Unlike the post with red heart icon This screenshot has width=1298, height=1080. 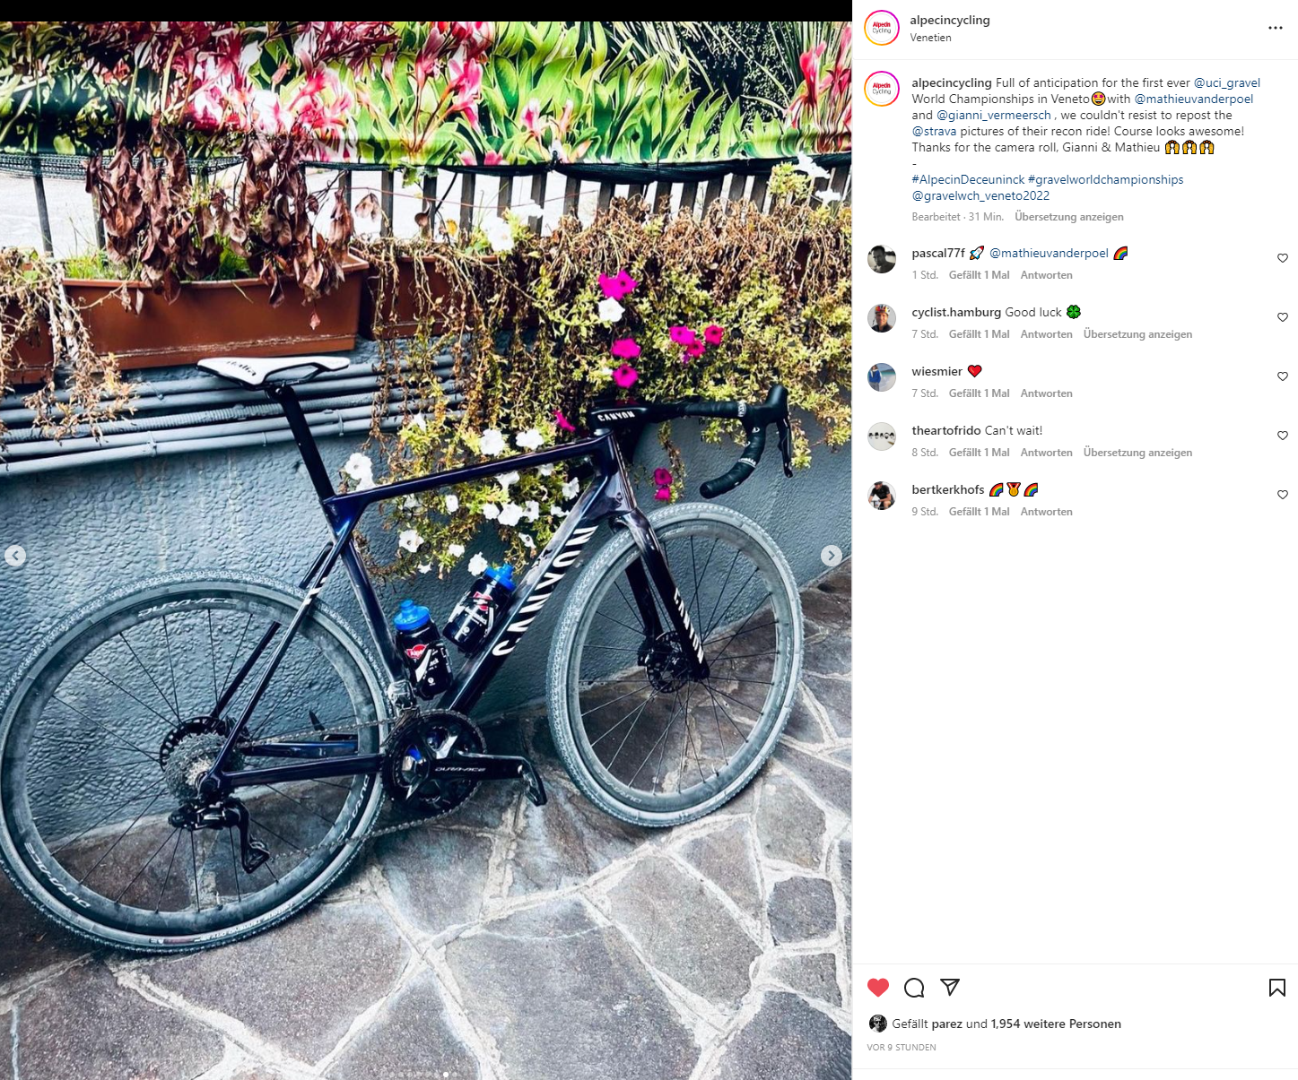[x=878, y=988]
